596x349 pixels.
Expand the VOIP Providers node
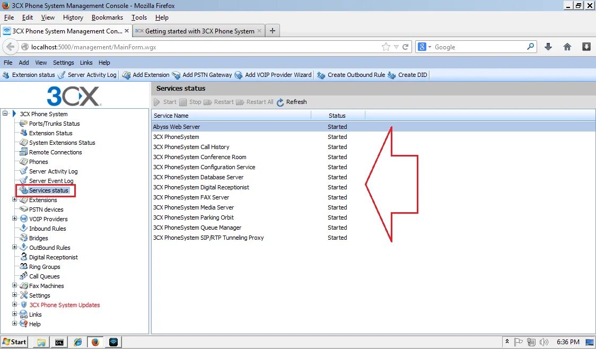tap(14, 218)
